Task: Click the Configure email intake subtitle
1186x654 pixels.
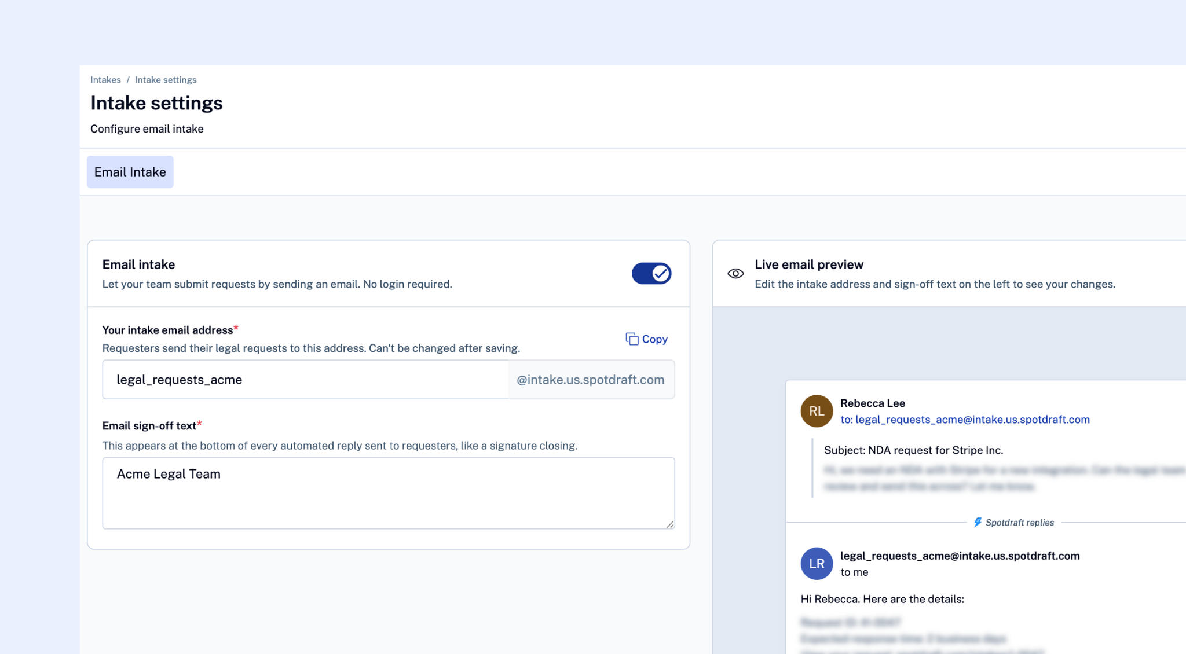Action: pos(147,128)
